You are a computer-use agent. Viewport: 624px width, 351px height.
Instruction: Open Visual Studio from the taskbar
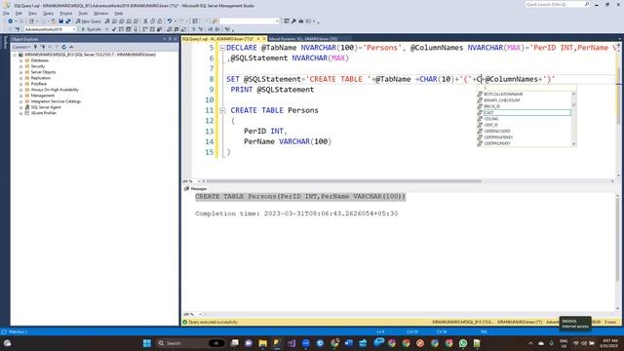pos(292,343)
